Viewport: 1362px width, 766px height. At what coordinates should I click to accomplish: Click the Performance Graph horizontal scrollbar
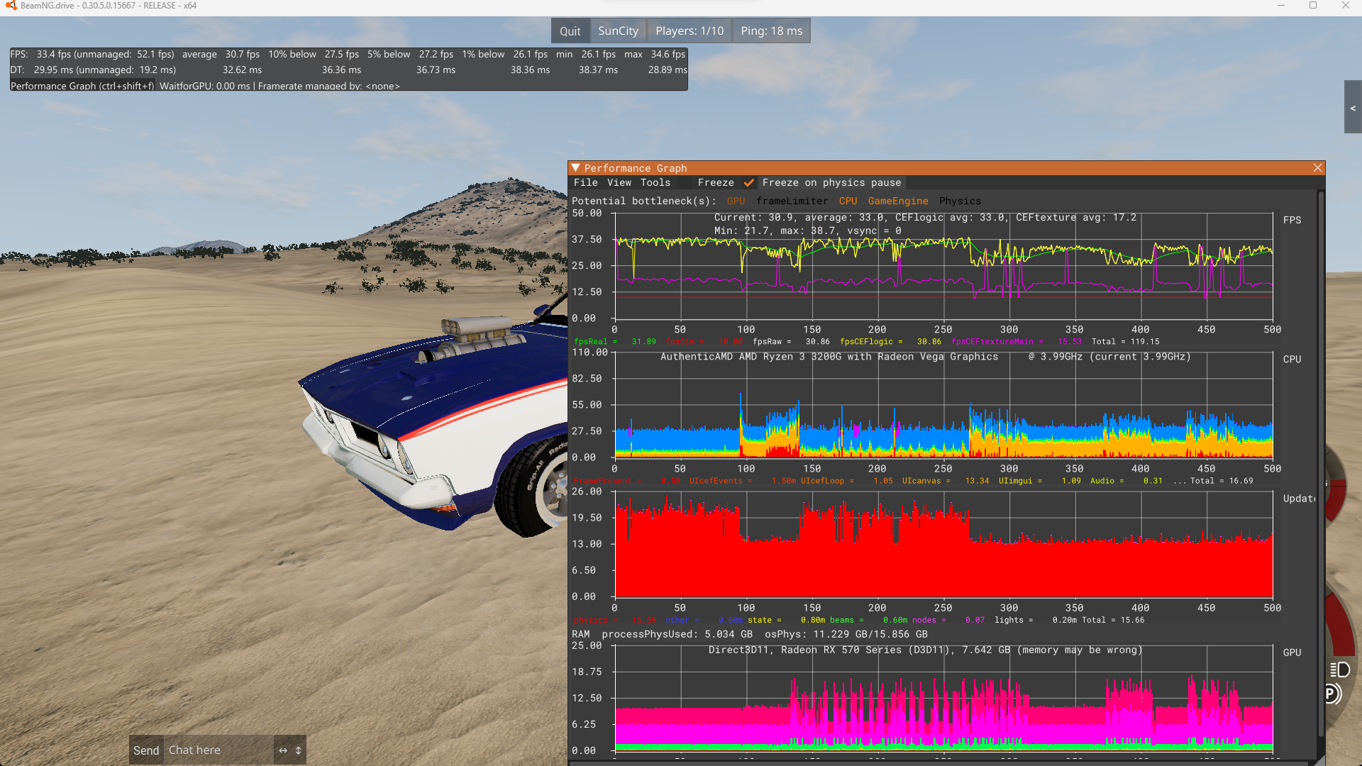tap(939, 763)
